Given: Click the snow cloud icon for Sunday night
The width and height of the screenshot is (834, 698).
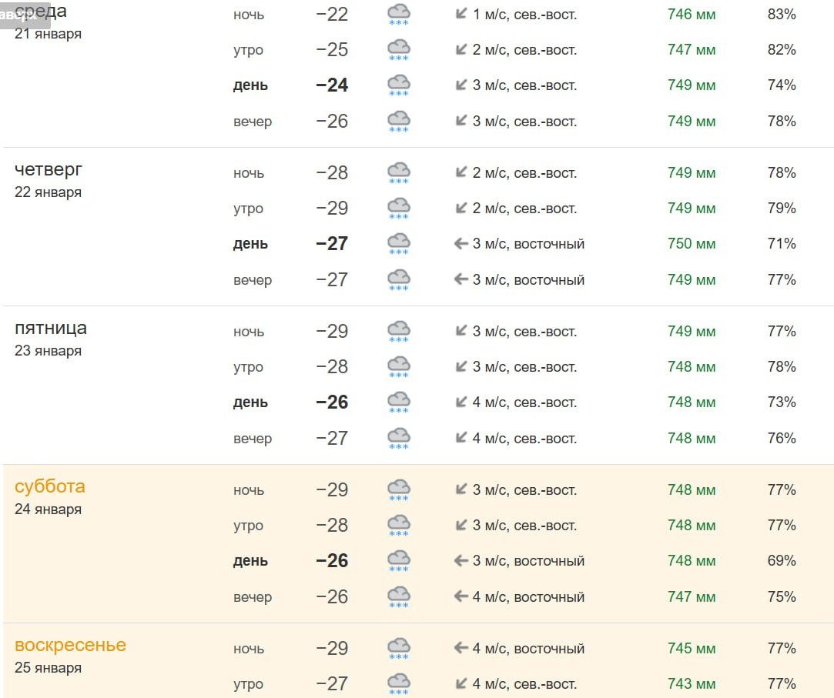Looking at the screenshot, I should [398, 649].
